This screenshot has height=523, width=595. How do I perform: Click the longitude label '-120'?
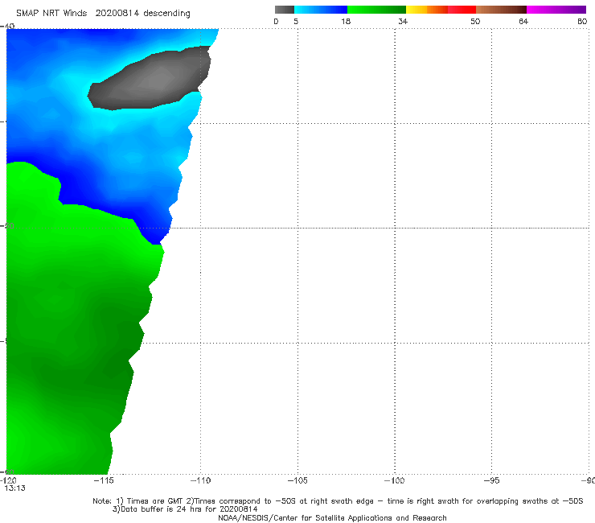click(8, 480)
